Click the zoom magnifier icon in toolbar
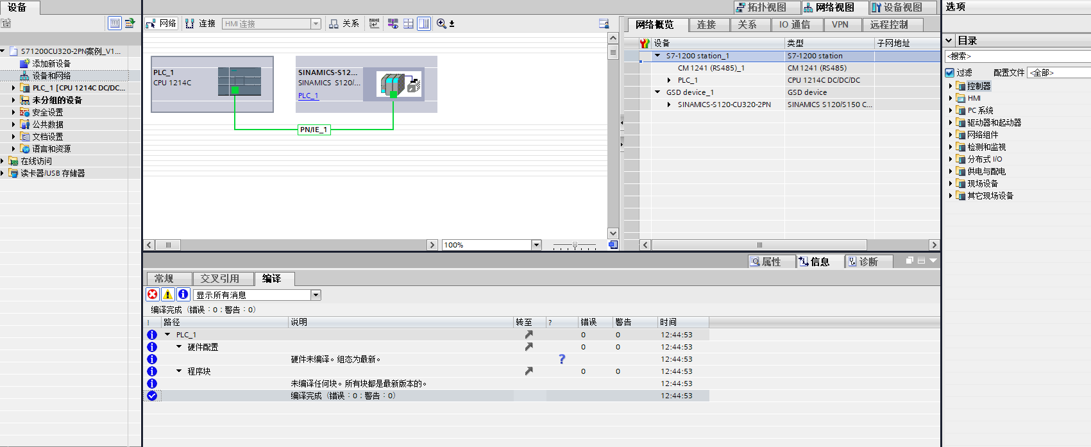Image resolution: width=1091 pixels, height=447 pixels. click(x=441, y=24)
